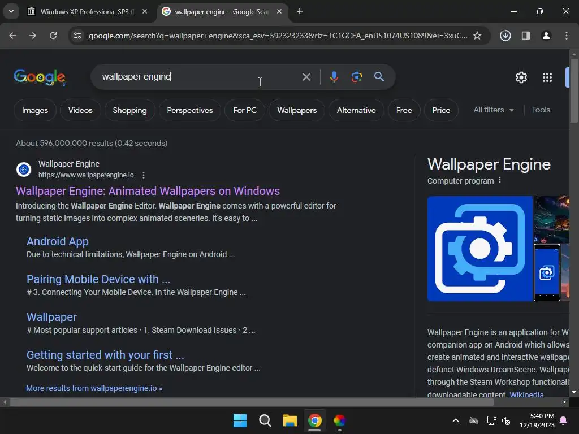This screenshot has width=579, height=434.
Task: Apply the Free filter chip
Action: [x=404, y=110]
